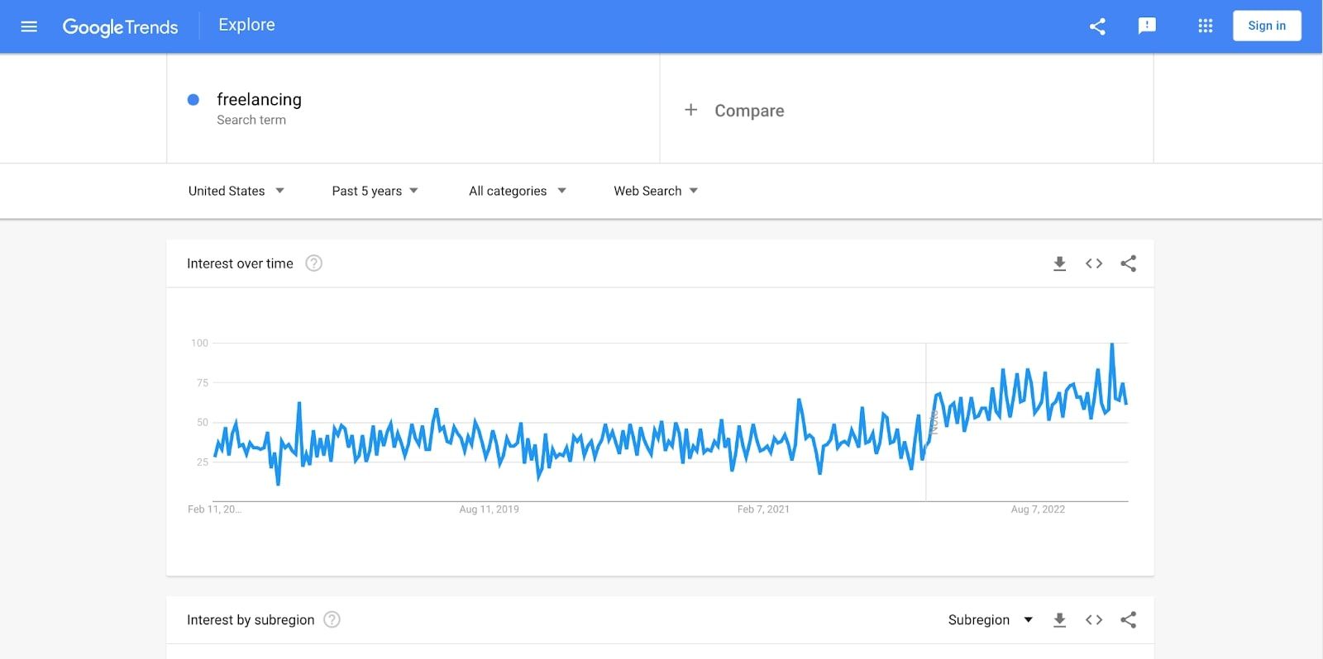Expand the Past 5 years time range selector
Image resolution: width=1323 pixels, height=659 pixels.
click(375, 191)
